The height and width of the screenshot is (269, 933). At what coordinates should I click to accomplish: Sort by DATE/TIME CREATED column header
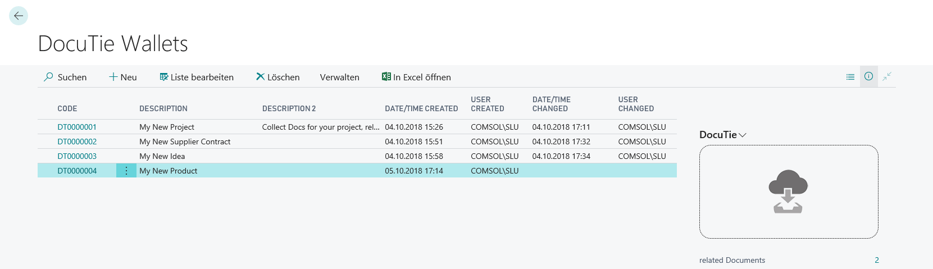pyautogui.click(x=421, y=108)
